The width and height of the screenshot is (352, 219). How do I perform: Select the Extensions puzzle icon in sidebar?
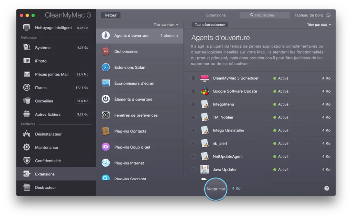[x=26, y=174]
